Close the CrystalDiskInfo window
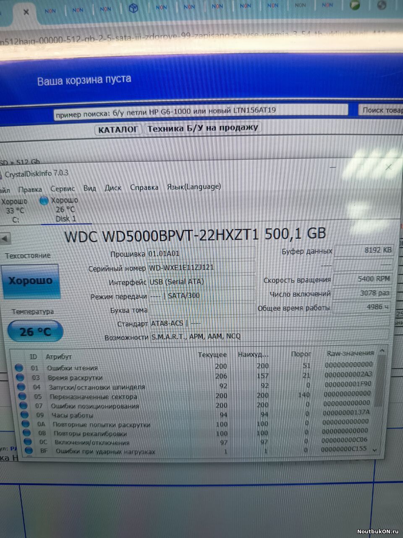 coord(389,168)
